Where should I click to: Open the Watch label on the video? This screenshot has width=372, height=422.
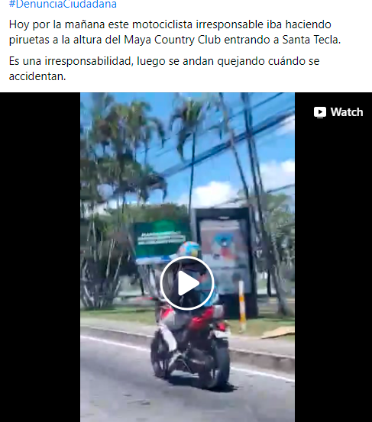(x=338, y=112)
